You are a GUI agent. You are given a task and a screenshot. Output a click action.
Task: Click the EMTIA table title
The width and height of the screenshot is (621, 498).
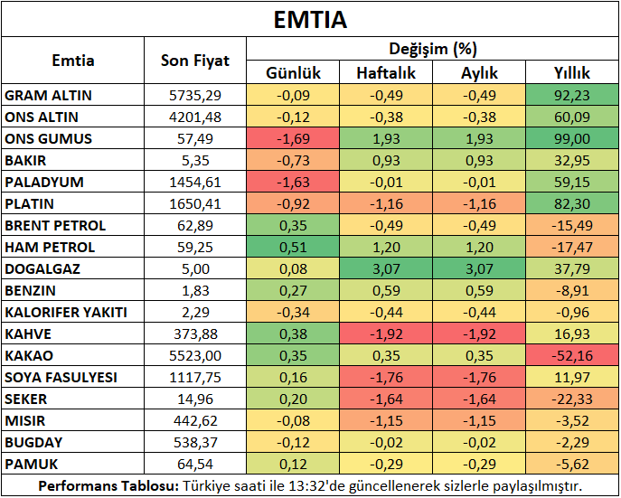310,19
